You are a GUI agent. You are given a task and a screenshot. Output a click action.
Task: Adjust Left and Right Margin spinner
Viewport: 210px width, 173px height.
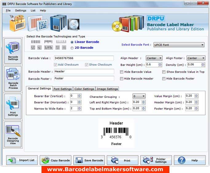(x=144, y=102)
